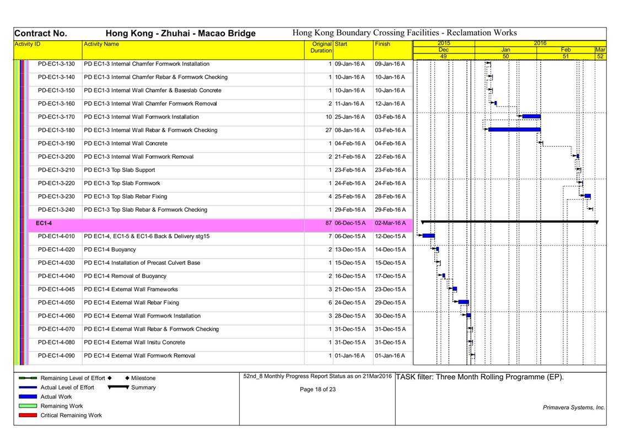Click the Actual Level of Effort legend line
This screenshot has width=619, height=438.
tap(28, 387)
